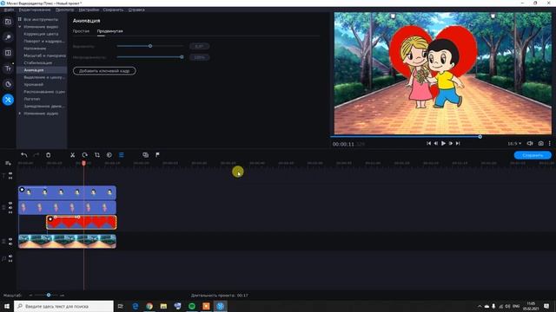Open the preview's three-dot options menu
This screenshot has width=556, height=312.
pyautogui.click(x=550, y=143)
